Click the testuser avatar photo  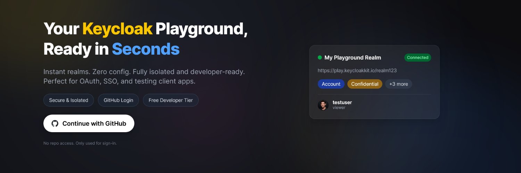click(x=323, y=105)
